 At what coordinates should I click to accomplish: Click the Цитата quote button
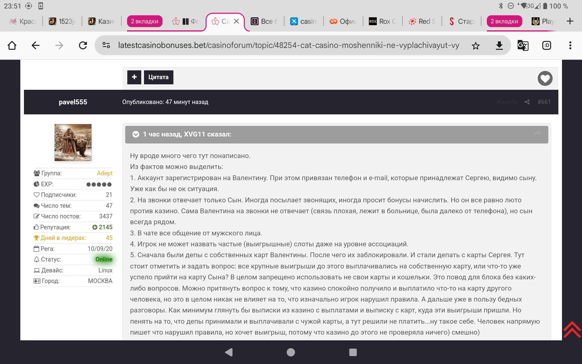point(158,77)
